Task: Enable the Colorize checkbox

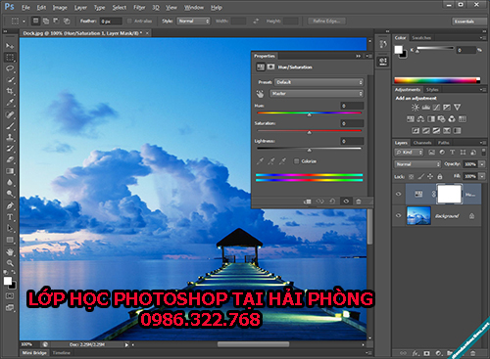Action: [296, 161]
